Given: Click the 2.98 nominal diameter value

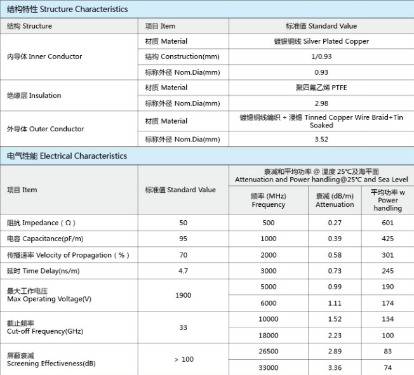Looking at the screenshot, I should pyautogui.click(x=321, y=103).
